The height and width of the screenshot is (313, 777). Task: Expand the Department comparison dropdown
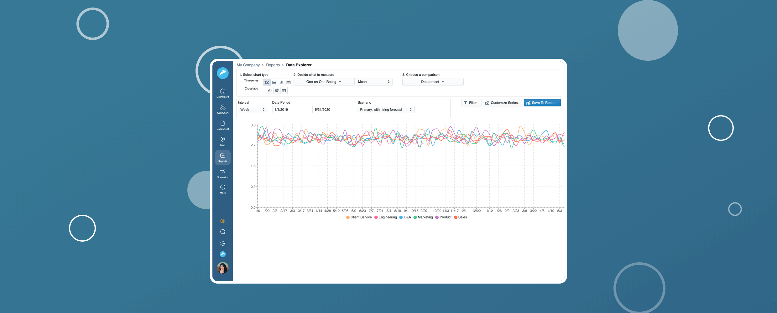tap(432, 82)
